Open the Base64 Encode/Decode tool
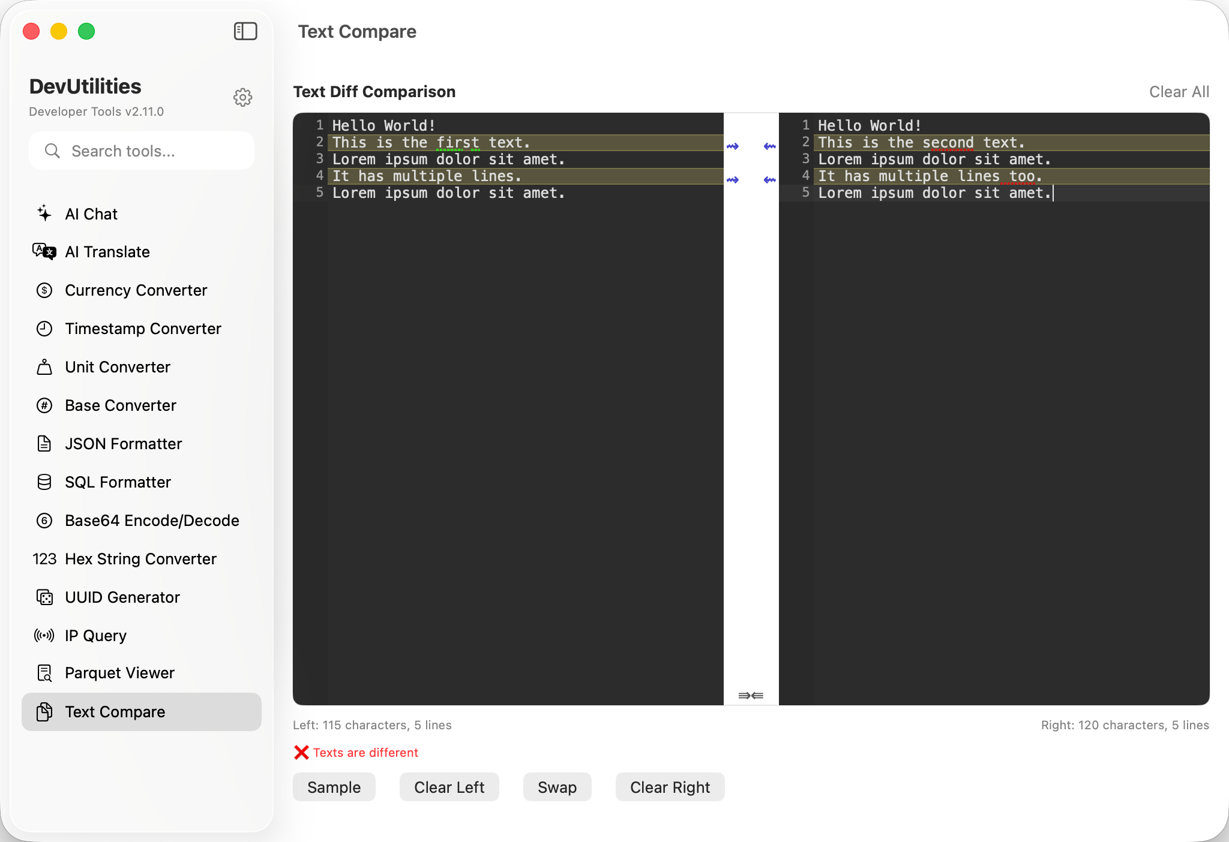The width and height of the screenshot is (1229, 842). (x=152, y=521)
